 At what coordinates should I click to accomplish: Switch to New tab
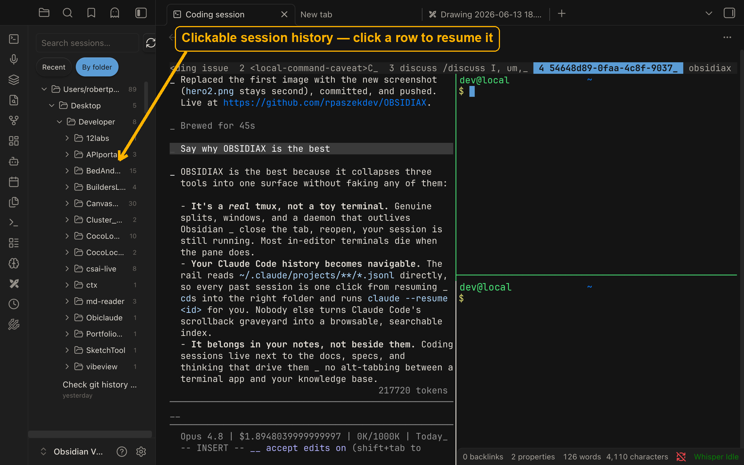click(x=316, y=15)
